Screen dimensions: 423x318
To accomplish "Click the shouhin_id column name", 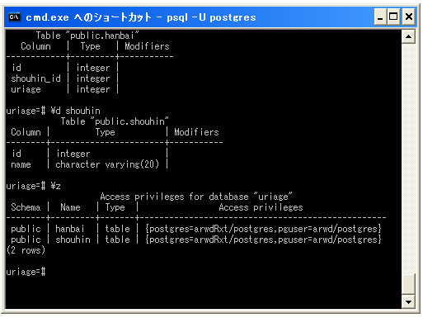I will point(35,78).
